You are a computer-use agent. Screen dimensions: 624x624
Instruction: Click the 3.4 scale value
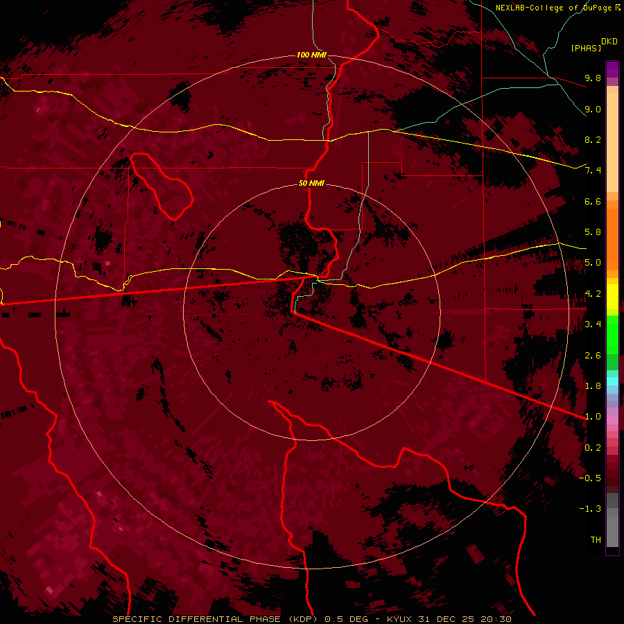tap(593, 324)
